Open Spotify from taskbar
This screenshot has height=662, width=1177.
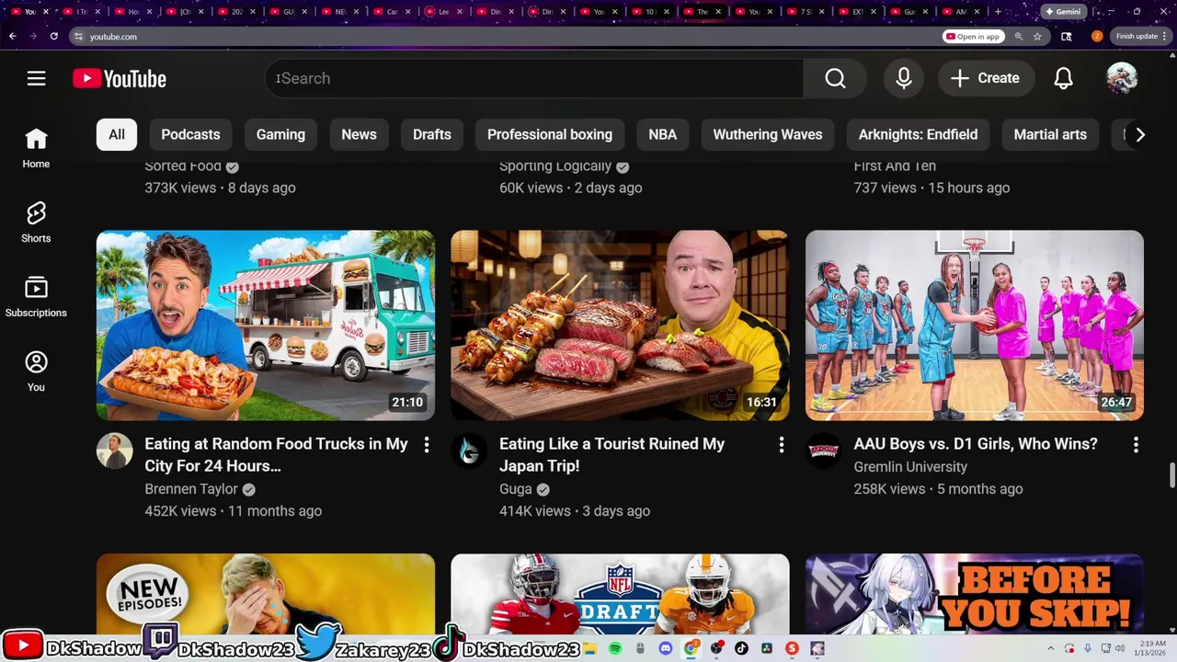coord(615,648)
